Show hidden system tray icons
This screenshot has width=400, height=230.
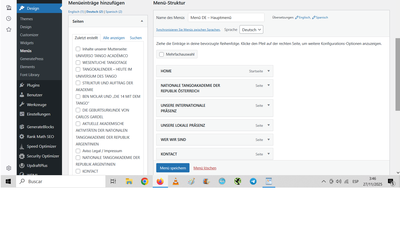(x=324, y=181)
